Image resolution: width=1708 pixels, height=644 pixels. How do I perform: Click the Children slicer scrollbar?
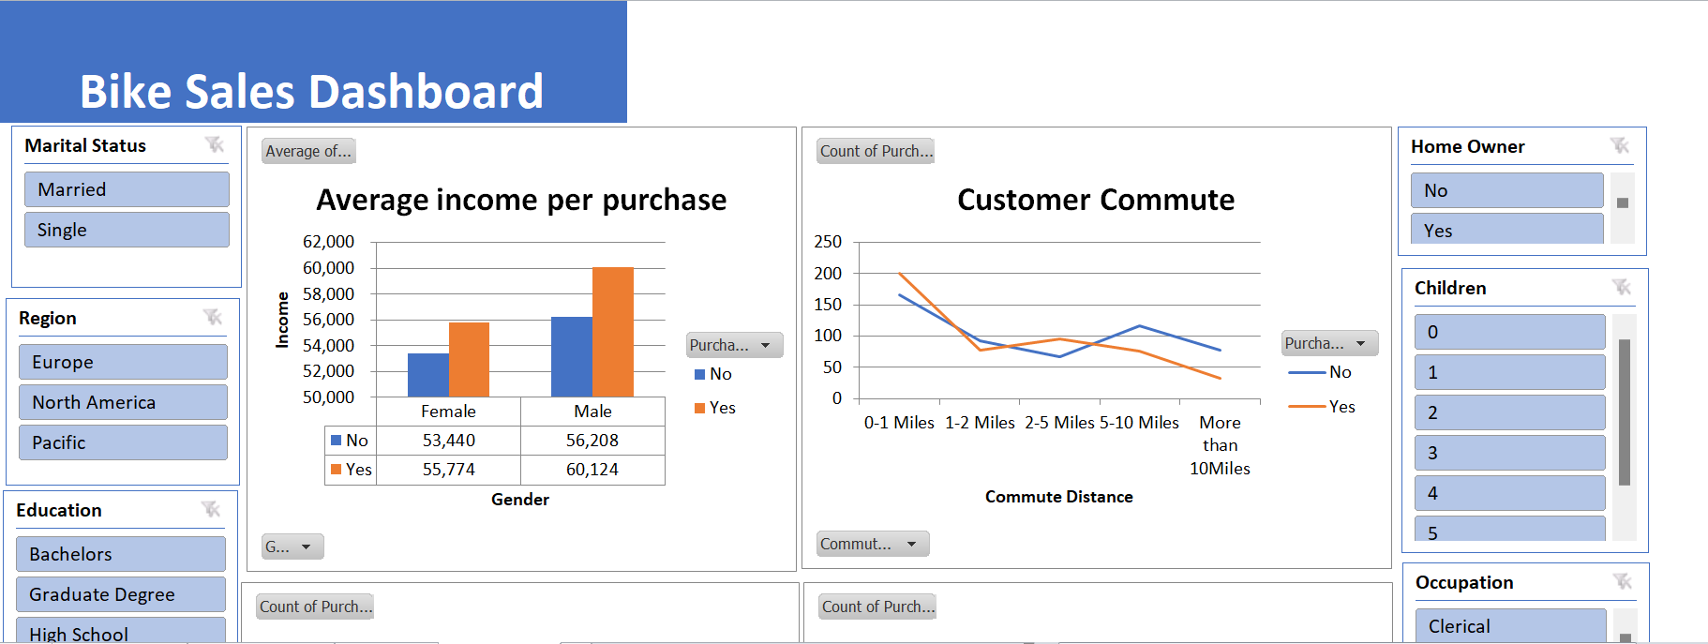tap(1625, 412)
